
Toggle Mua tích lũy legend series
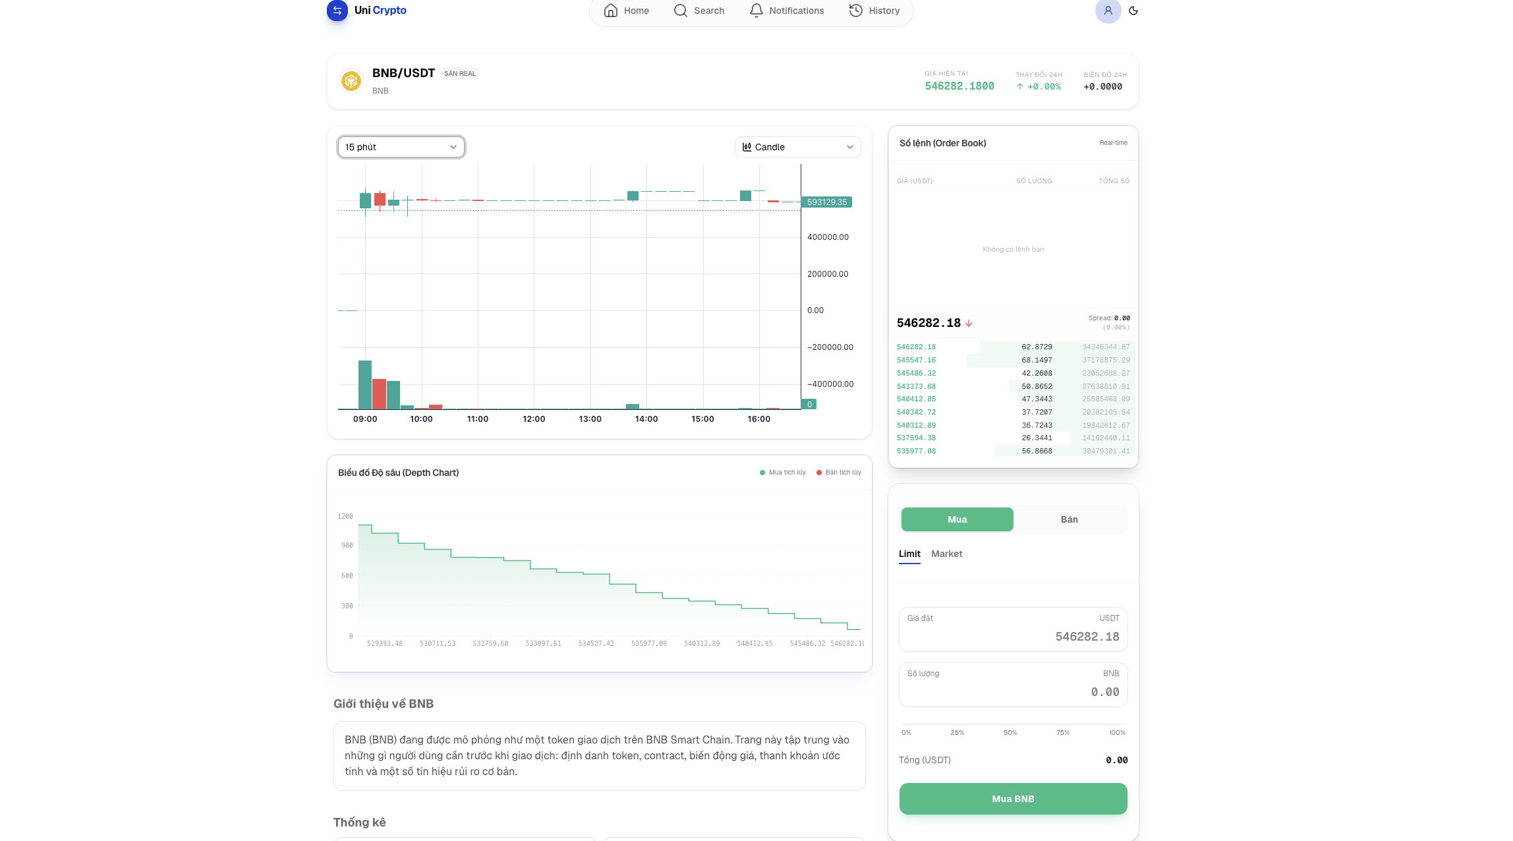pyautogui.click(x=782, y=473)
